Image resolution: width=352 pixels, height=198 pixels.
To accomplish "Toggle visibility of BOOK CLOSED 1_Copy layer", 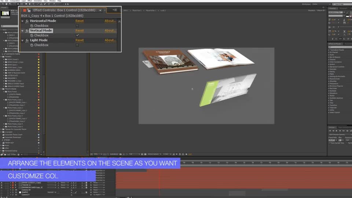I will pyautogui.click(x=1, y=183).
